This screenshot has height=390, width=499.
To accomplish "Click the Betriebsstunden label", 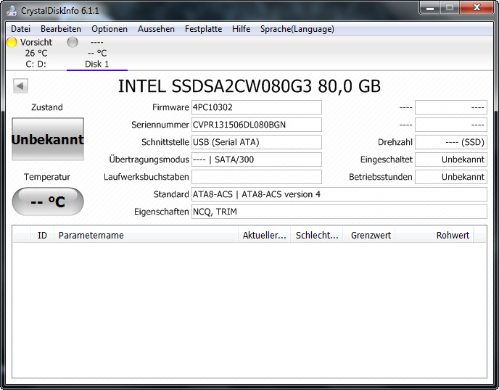I will tap(381, 177).
